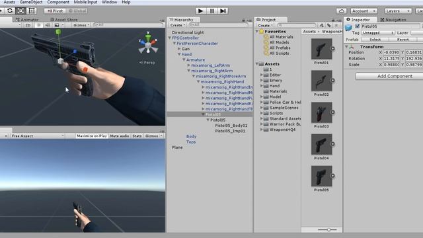Switch to the Asset Store tab
Screen dimensions: 423x238
tap(64, 20)
